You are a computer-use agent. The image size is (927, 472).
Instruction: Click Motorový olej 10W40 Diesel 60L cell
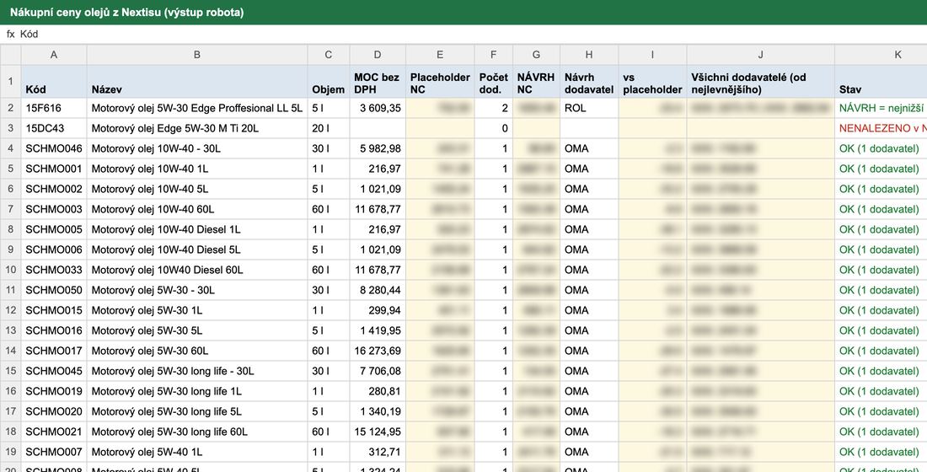(197, 270)
